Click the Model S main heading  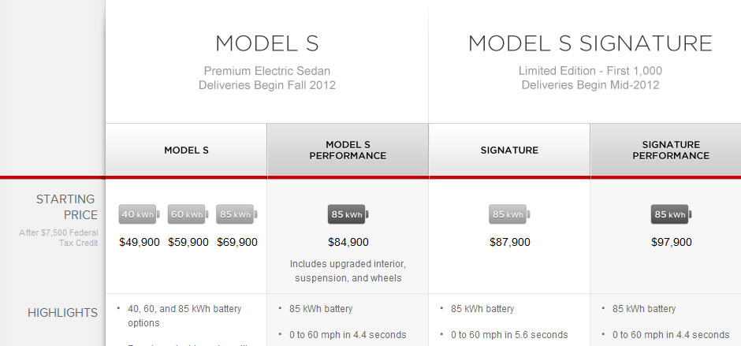(x=267, y=43)
